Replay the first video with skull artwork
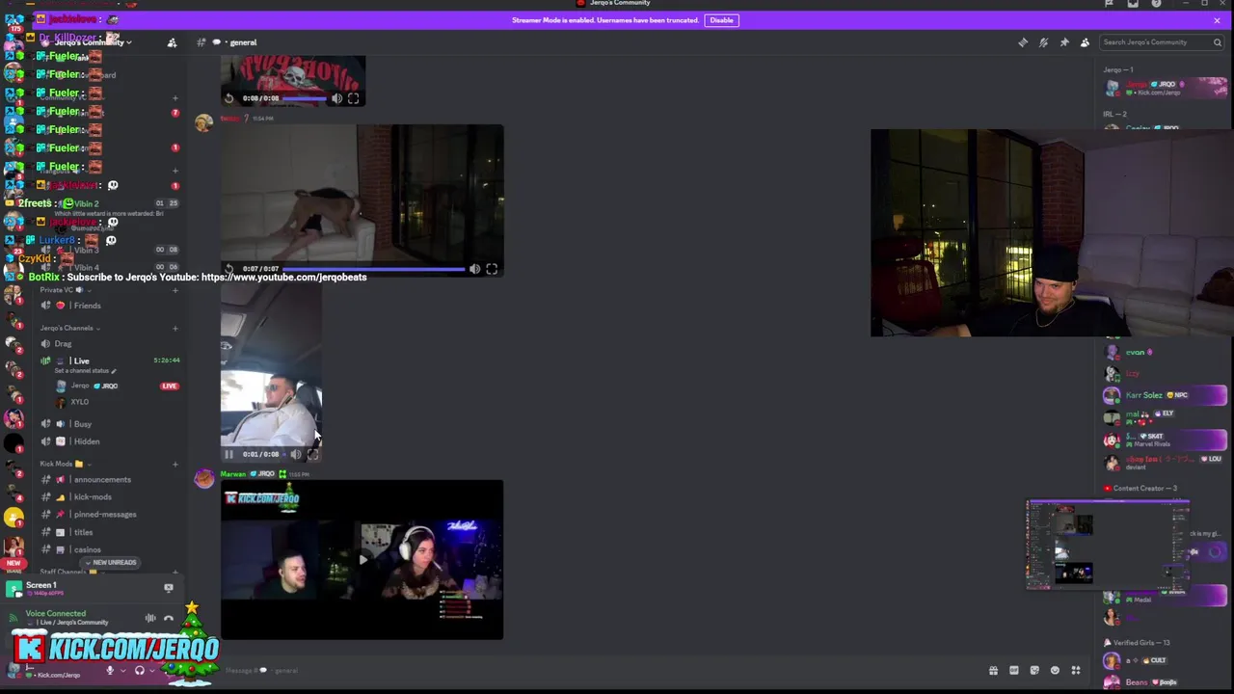 229,98
